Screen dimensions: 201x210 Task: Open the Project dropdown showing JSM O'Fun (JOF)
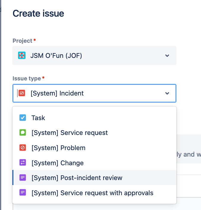tap(94, 55)
